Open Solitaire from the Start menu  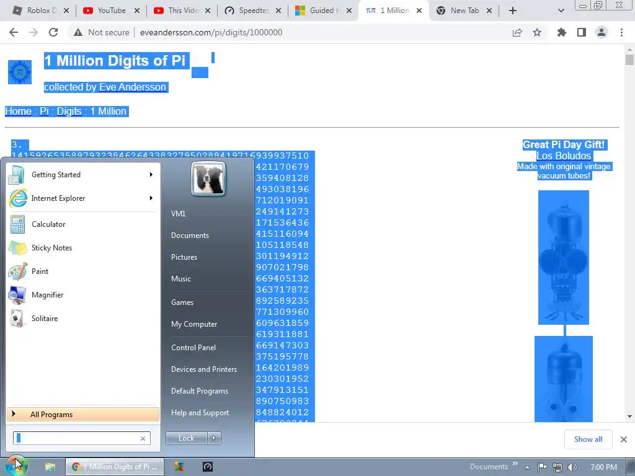pos(45,318)
